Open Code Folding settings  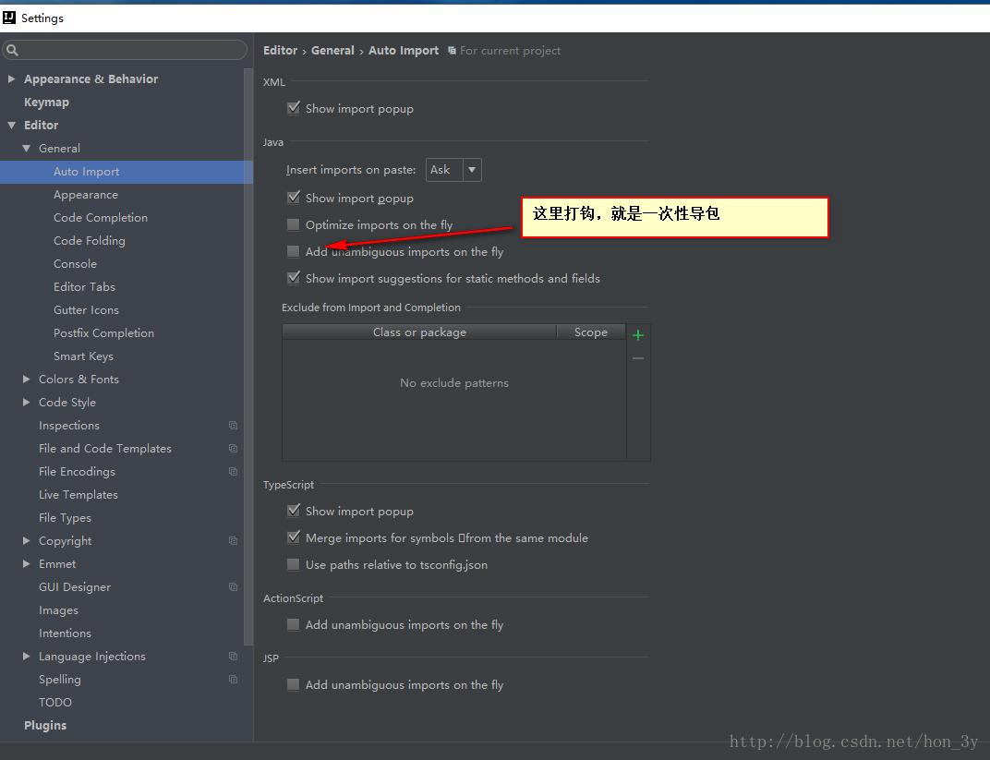(x=89, y=241)
